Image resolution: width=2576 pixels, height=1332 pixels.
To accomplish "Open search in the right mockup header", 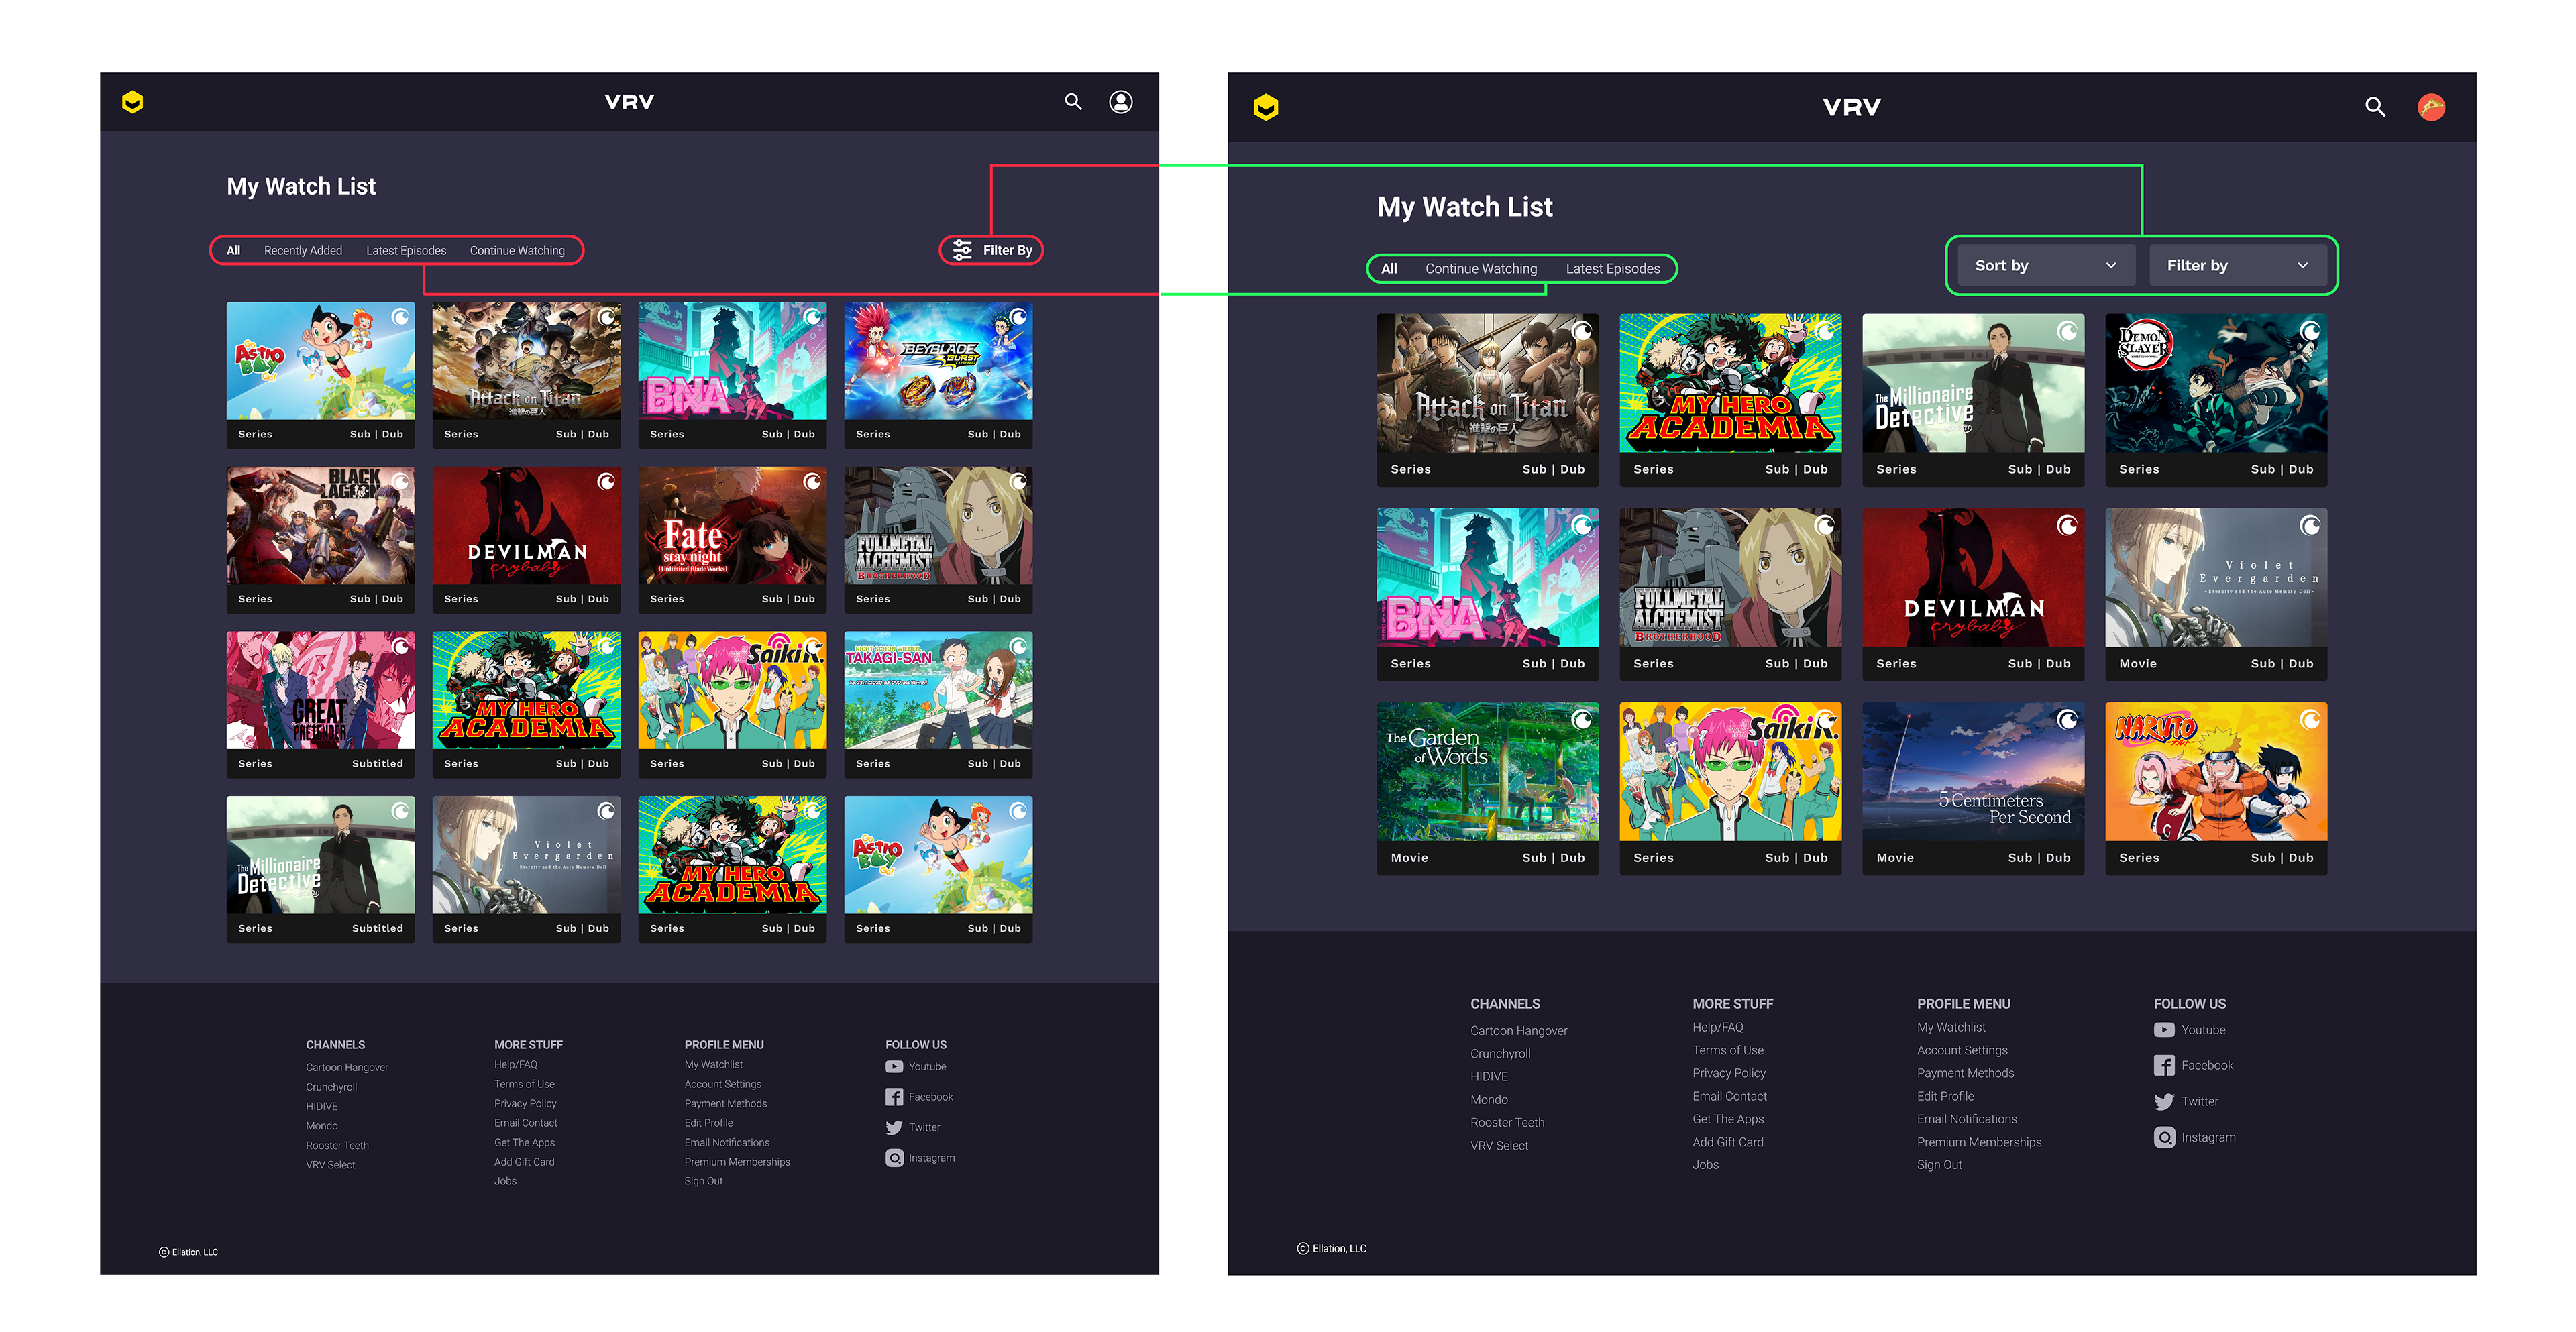I will click(2375, 107).
